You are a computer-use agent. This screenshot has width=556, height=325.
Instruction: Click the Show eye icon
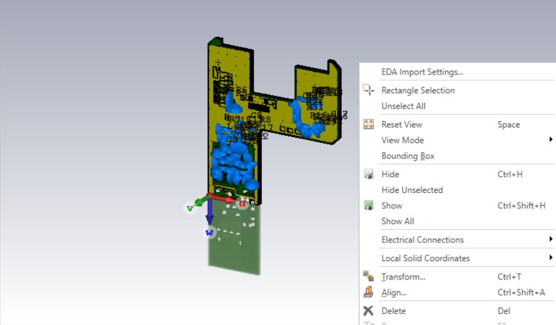click(x=368, y=205)
